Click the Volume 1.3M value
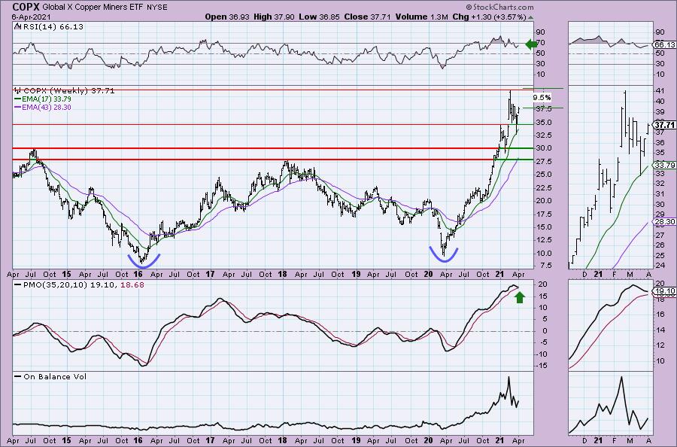Screen dimensions: 677x447 point(421,17)
